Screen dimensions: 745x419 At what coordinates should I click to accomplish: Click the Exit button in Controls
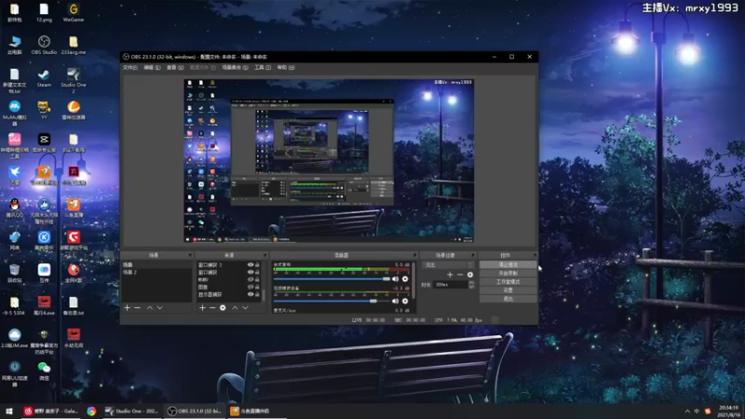coord(508,299)
